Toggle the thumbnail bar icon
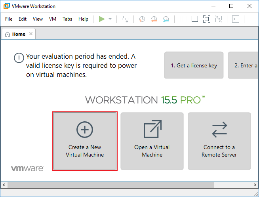 tap(195, 19)
